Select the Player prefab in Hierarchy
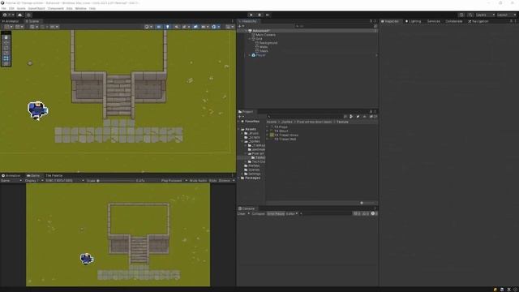 point(260,55)
